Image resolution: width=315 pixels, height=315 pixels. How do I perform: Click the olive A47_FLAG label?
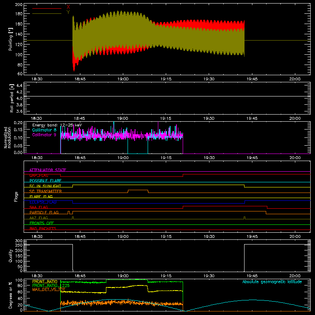[39, 218]
